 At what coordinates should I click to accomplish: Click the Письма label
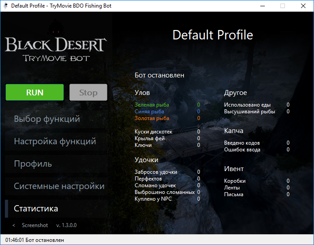233,194
